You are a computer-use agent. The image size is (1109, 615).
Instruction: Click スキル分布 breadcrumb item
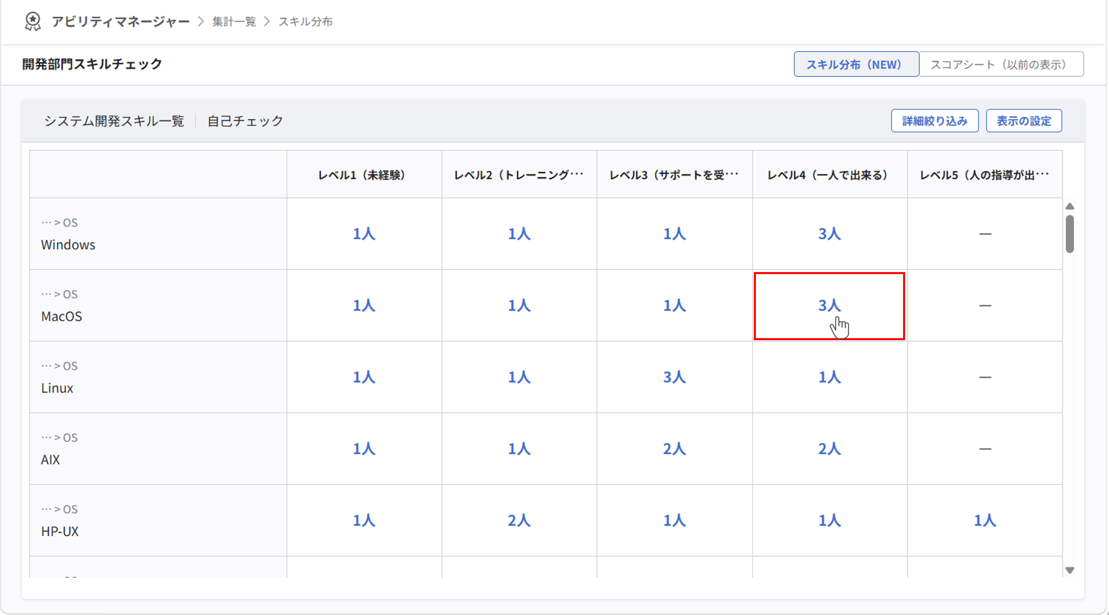tap(305, 21)
